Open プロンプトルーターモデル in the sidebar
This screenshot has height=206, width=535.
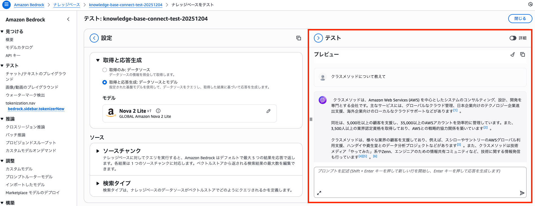click(29, 177)
